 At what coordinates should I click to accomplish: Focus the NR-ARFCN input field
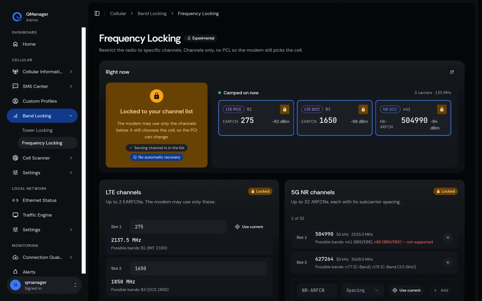317,290
